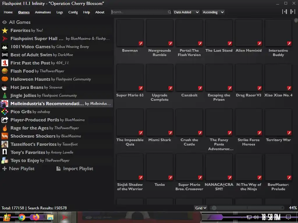Open the About tab
The height and width of the screenshot is (223, 298).
coord(100,12)
